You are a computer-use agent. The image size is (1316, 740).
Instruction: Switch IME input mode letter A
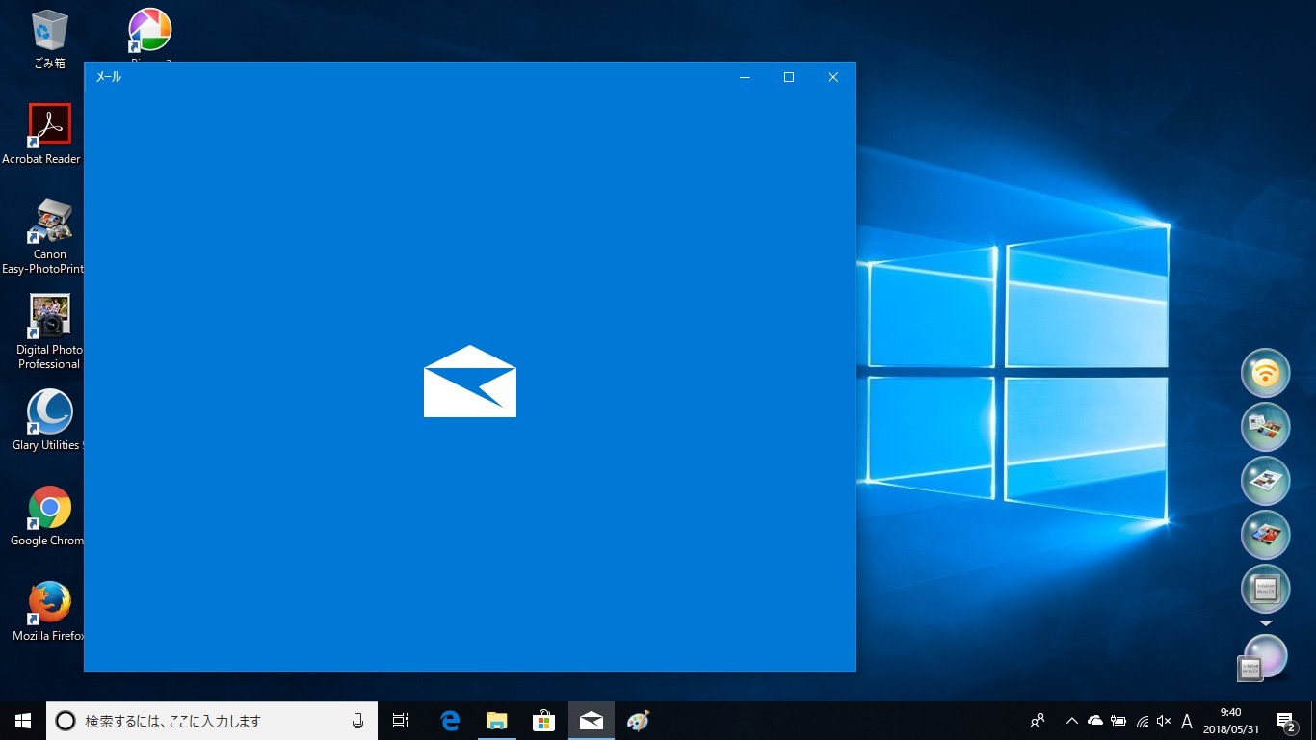click(x=1187, y=721)
